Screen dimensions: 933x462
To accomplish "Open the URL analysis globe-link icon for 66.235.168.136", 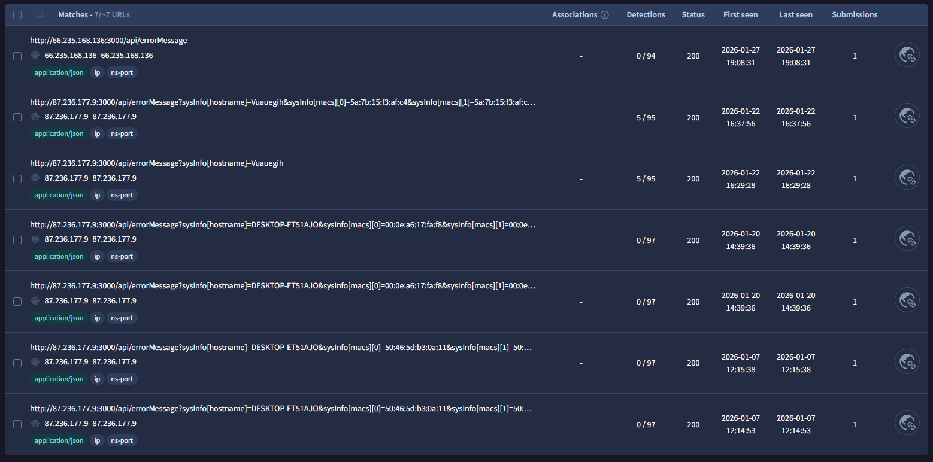I will pyautogui.click(x=907, y=54).
